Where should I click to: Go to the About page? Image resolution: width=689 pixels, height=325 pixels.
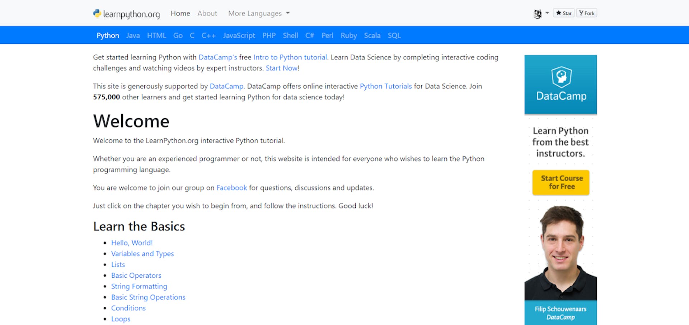pyautogui.click(x=207, y=13)
